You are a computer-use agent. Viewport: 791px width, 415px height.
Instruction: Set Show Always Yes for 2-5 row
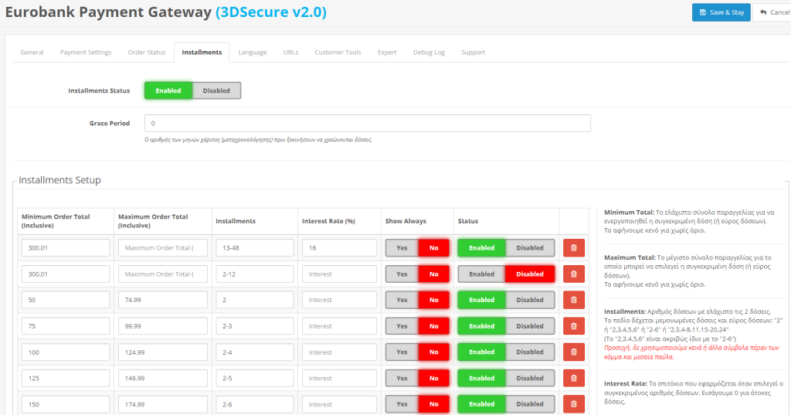(402, 378)
